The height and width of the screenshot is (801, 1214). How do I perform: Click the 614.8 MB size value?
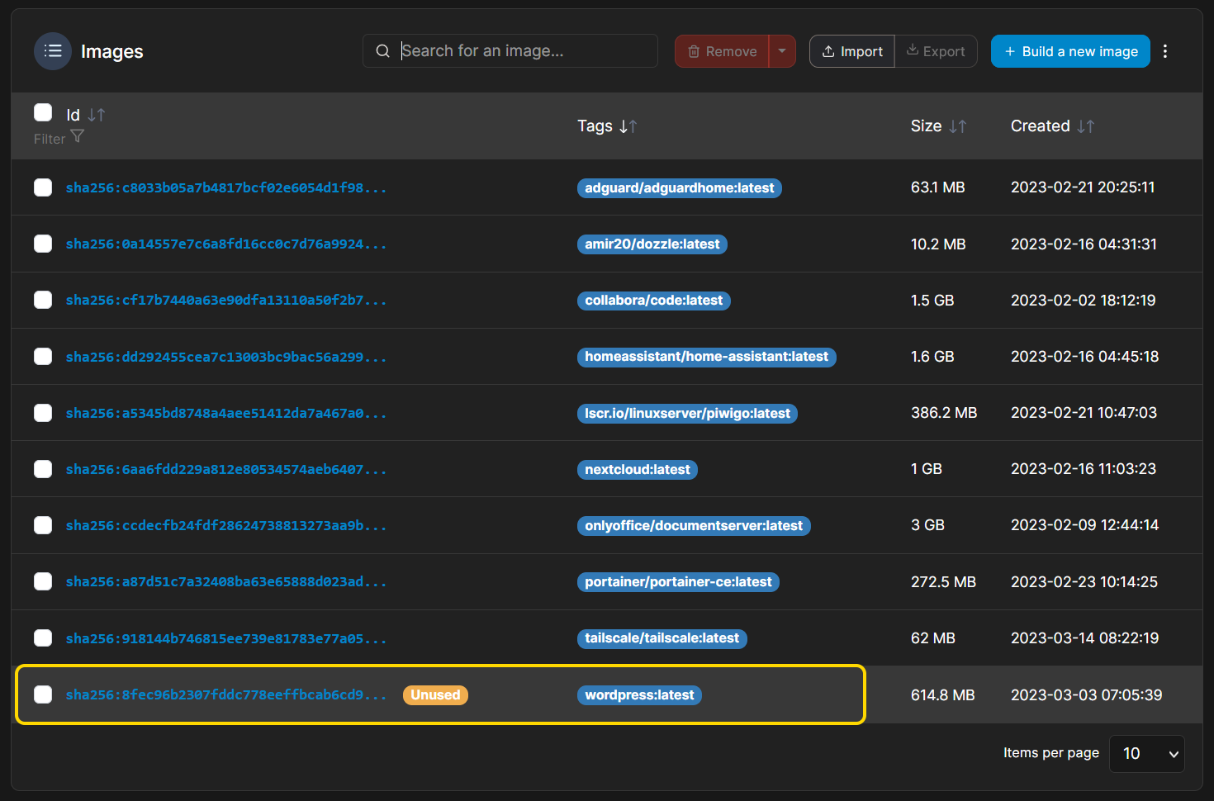(x=943, y=695)
